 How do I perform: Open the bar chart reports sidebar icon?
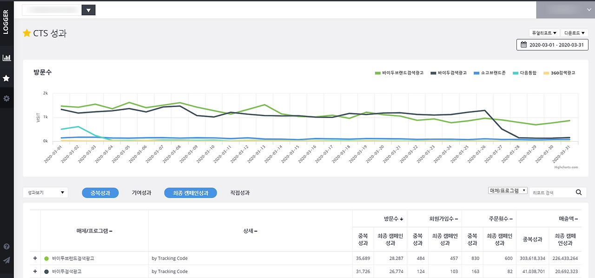(x=7, y=58)
